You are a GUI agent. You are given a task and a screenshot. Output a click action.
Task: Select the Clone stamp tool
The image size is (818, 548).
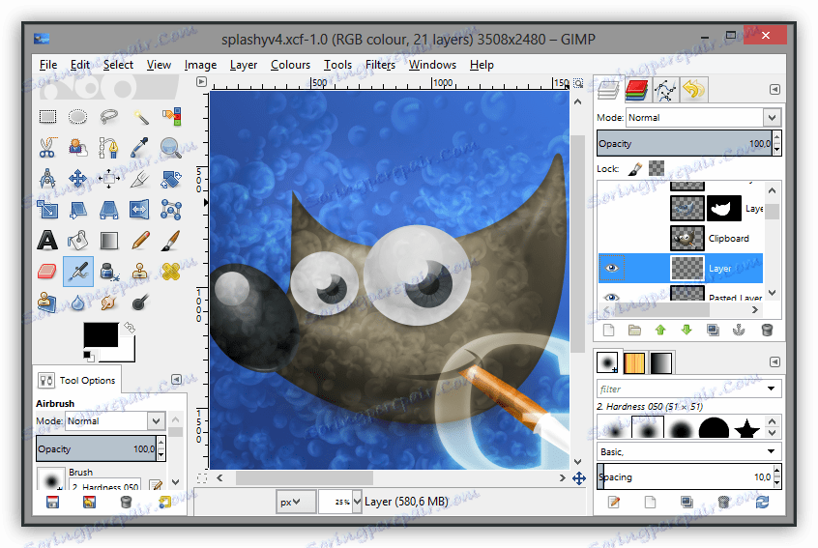click(x=140, y=272)
